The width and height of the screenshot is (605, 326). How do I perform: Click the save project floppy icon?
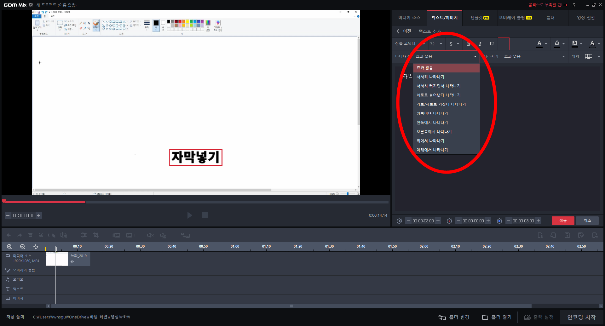[x=567, y=235]
